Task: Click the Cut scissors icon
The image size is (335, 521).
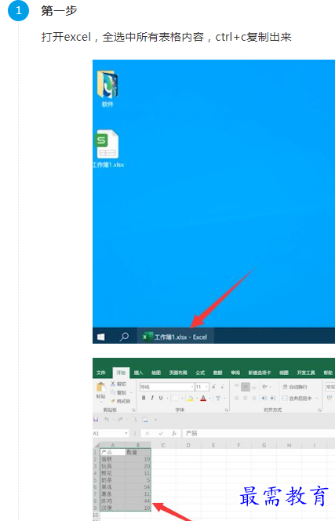Action: 113,384
